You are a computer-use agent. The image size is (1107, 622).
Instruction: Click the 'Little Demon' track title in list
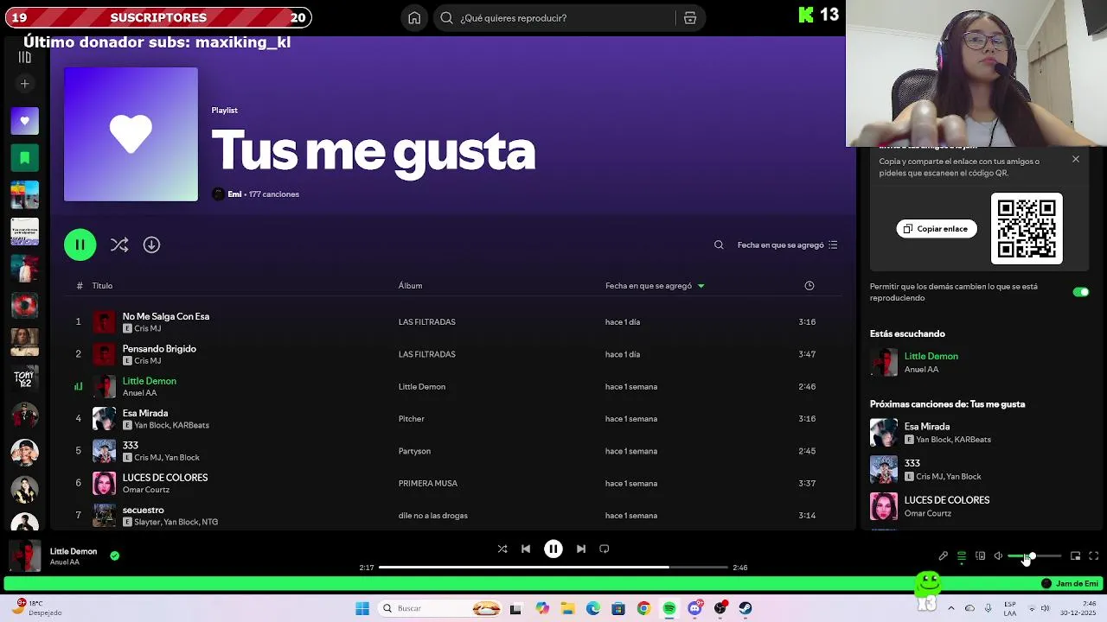coord(150,381)
